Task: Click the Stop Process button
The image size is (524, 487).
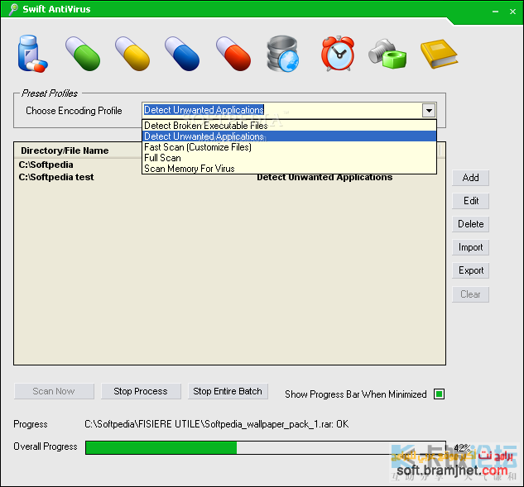Action: point(141,391)
